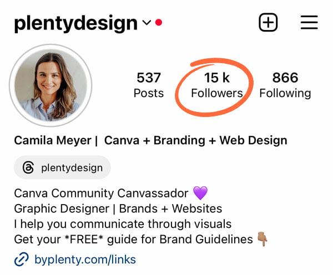The image size is (333, 275).
Task: Tap the Followers label text
Action: (x=217, y=93)
